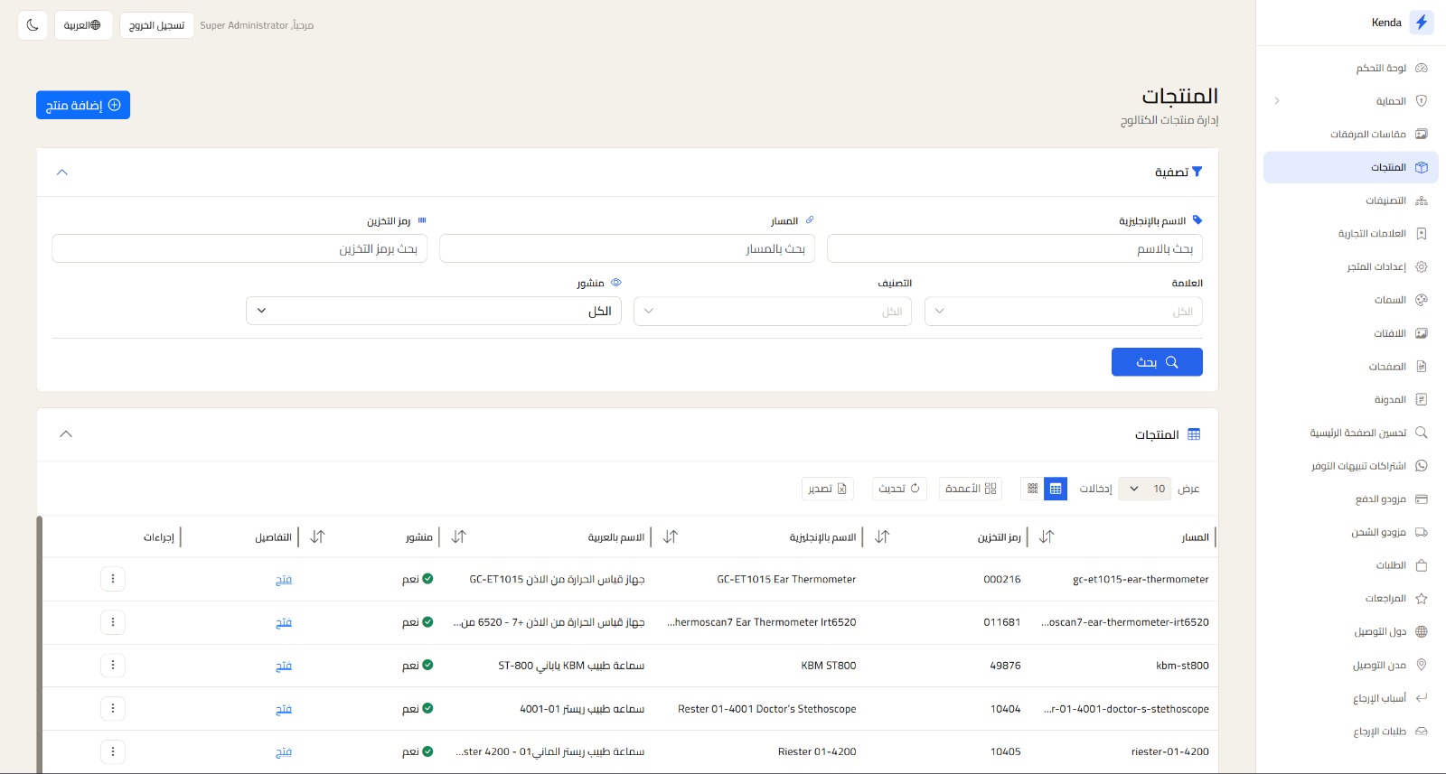Click the تحسين الصفحة الرئيسية magnifier icon

click(1421, 433)
